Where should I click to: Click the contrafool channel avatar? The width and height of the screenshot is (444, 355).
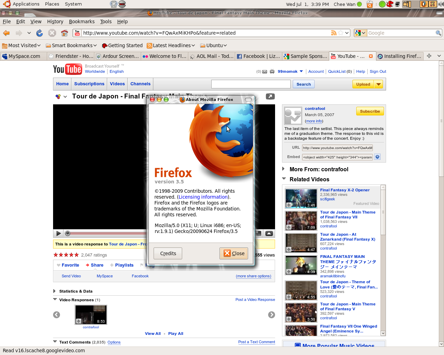293,116
